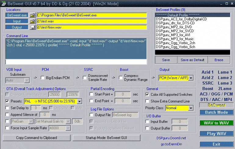
Task: Open the 2Lame settings tab
Action: click(225, 88)
